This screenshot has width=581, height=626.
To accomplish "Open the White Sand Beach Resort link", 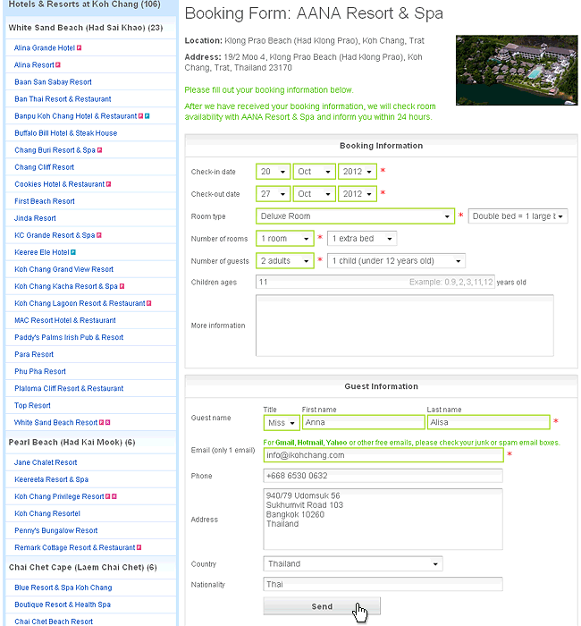I will tap(55, 422).
